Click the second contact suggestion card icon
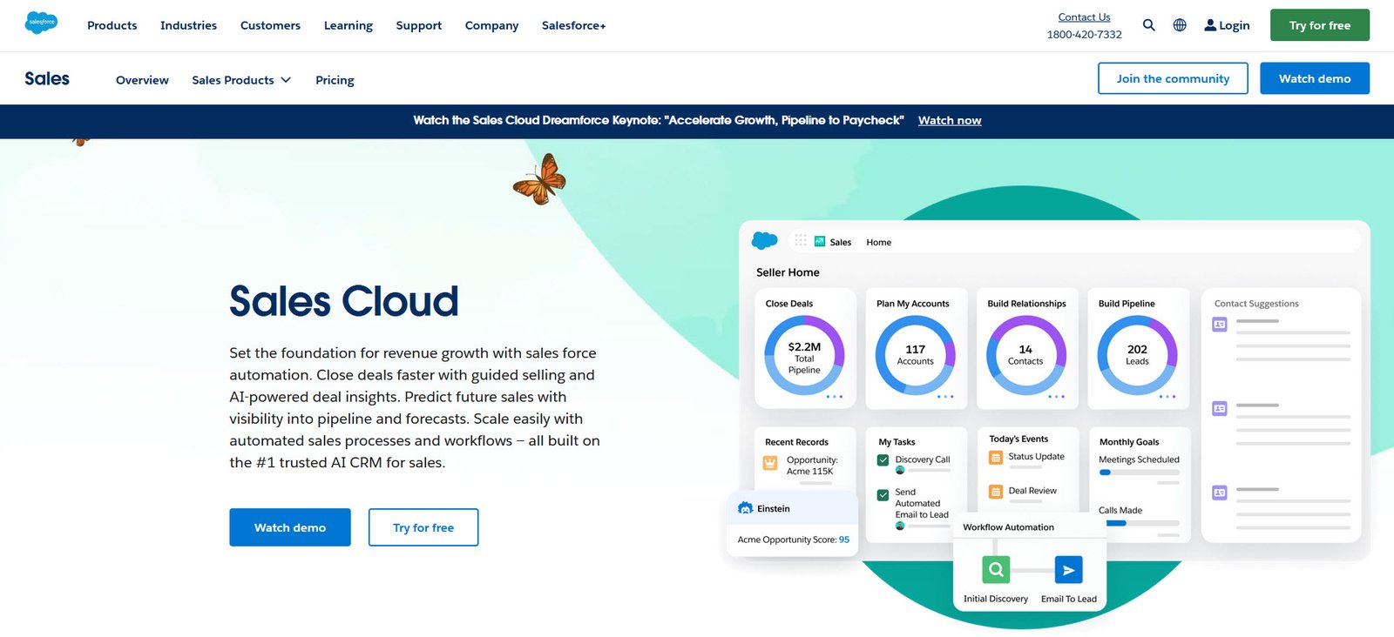 pyautogui.click(x=1220, y=408)
